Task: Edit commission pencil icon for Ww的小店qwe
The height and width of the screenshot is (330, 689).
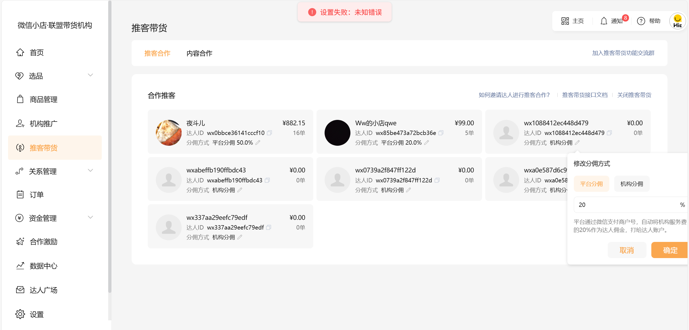Action: (427, 143)
